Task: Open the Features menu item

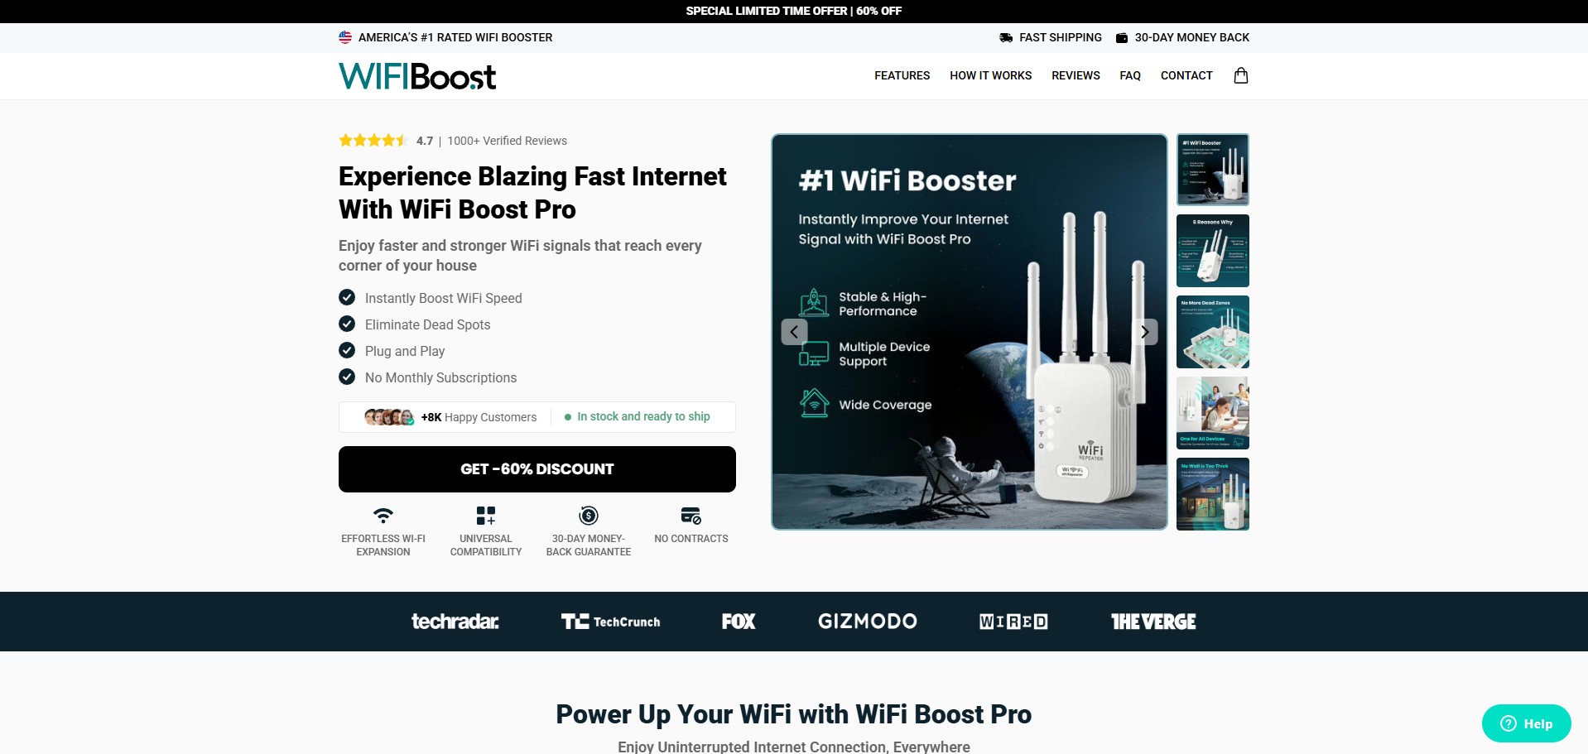Action: (x=902, y=75)
